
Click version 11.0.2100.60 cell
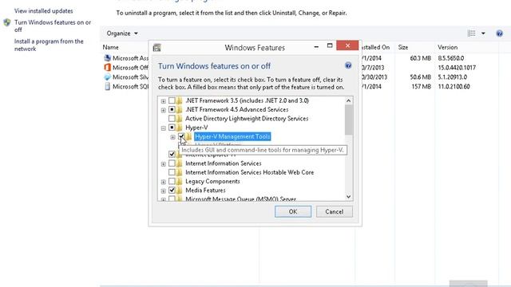tap(454, 87)
